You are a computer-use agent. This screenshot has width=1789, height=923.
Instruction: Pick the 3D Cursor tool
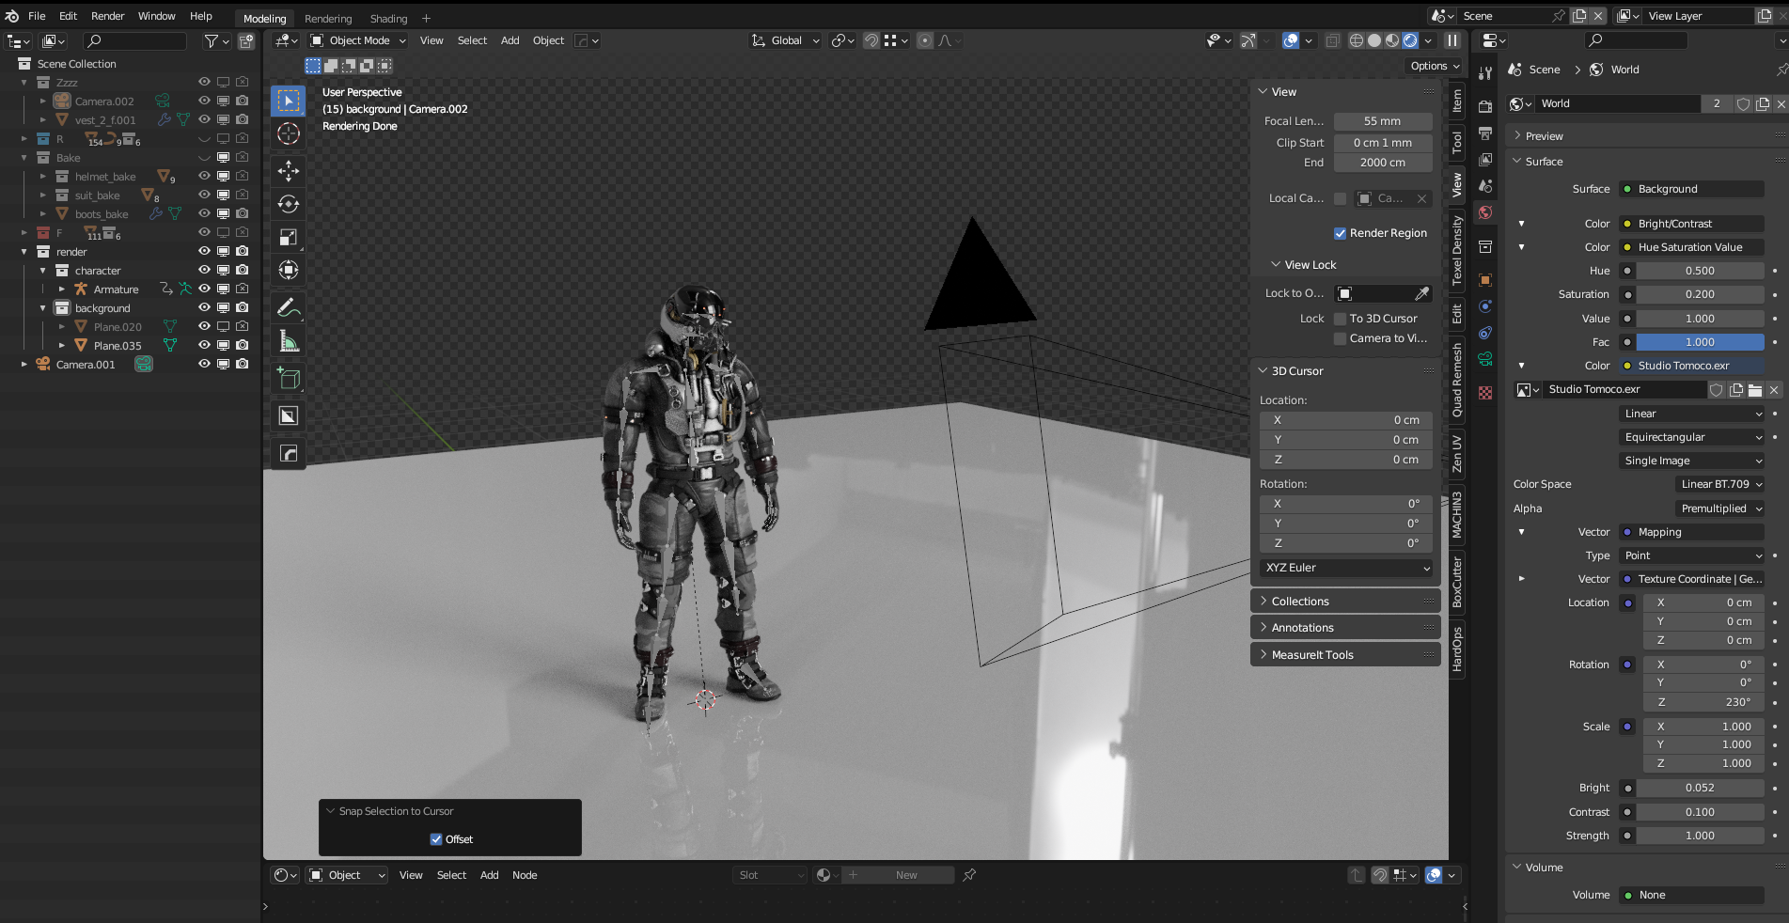pyautogui.click(x=289, y=133)
